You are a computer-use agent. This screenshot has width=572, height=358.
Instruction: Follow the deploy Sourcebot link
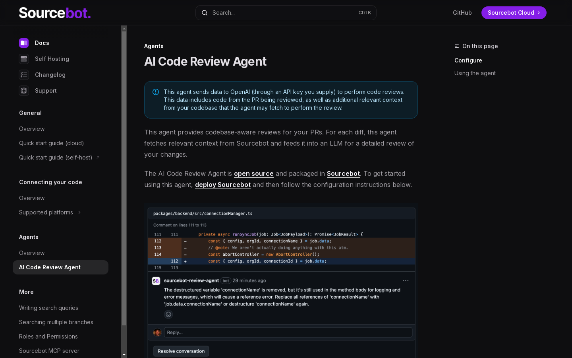[x=223, y=185]
